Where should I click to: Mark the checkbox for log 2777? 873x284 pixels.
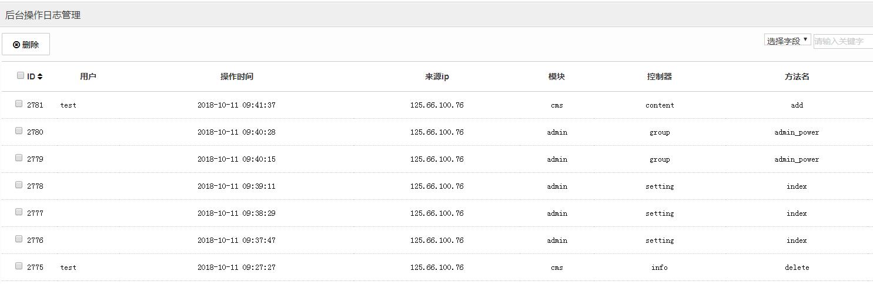(x=19, y=212)
